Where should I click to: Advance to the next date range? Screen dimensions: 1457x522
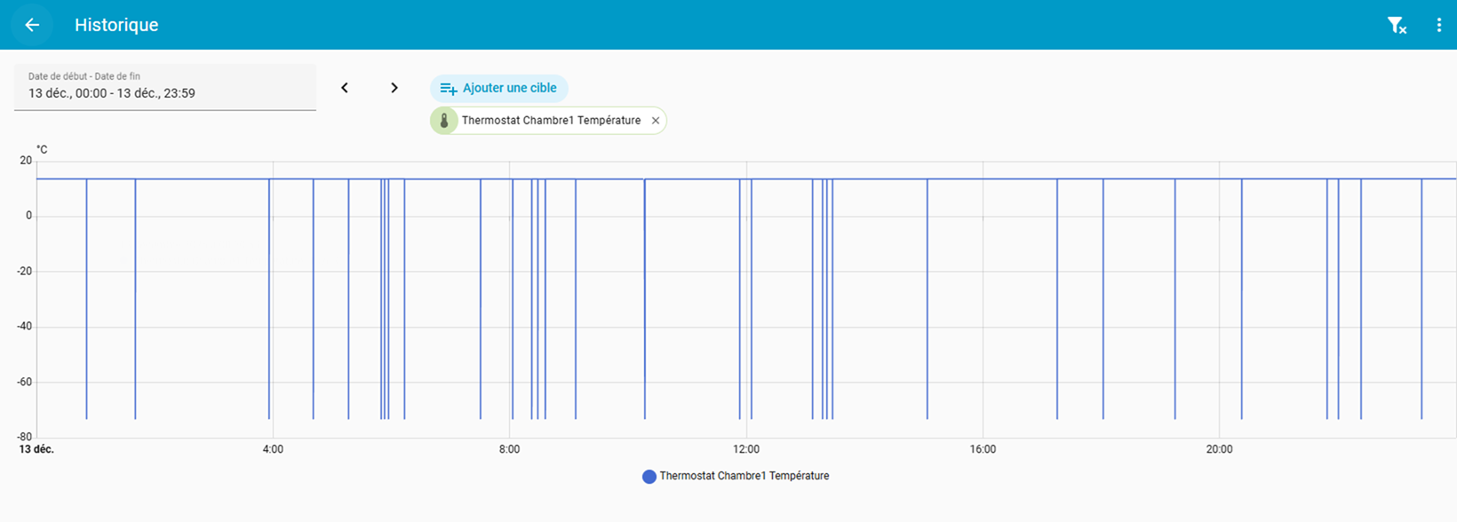click(x=394, y=88)
